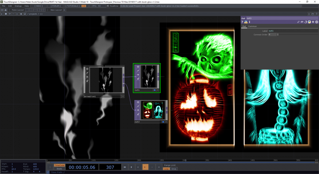Open the TUTORIALS link
Viewport: 319px width, 174px height.
(x=73, y=6)
